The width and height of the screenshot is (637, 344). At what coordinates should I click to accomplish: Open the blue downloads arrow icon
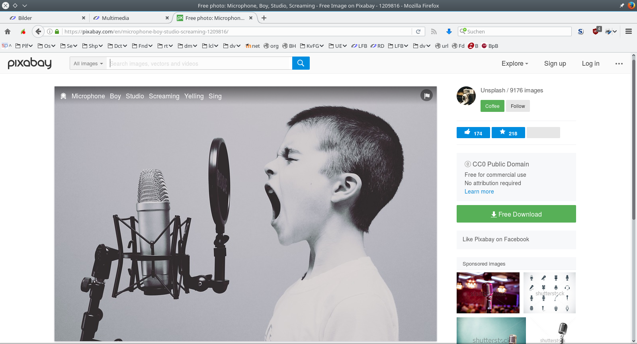pos(449,31)
